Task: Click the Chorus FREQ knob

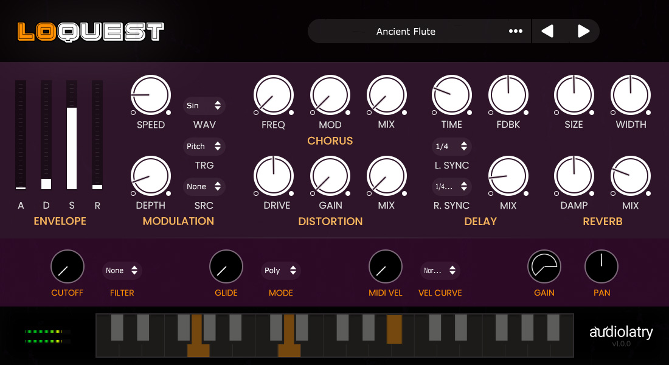Action: pyautogui.click(x=274, y=95)
